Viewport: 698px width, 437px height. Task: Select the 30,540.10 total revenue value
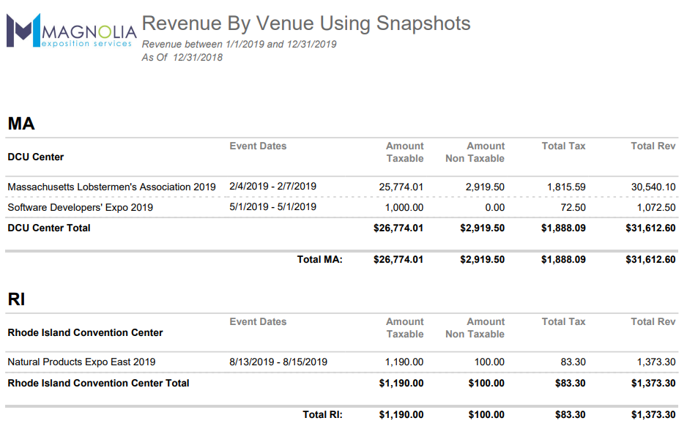point(653,187)
